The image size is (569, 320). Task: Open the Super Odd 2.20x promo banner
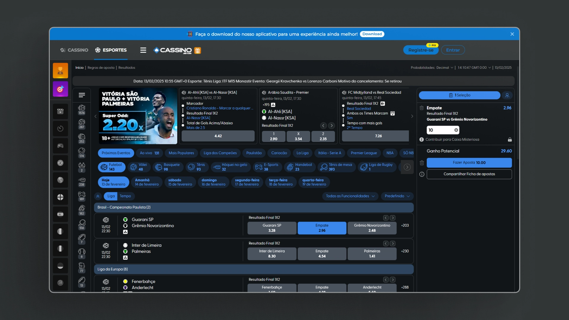138,116
